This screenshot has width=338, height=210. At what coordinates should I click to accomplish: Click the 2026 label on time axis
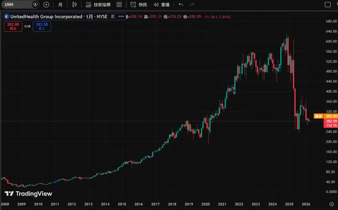click(306, 204)
